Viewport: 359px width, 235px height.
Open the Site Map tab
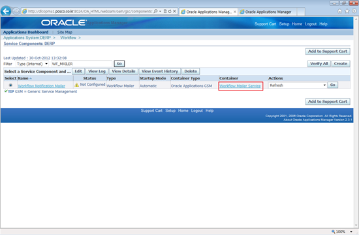point(65,32)
